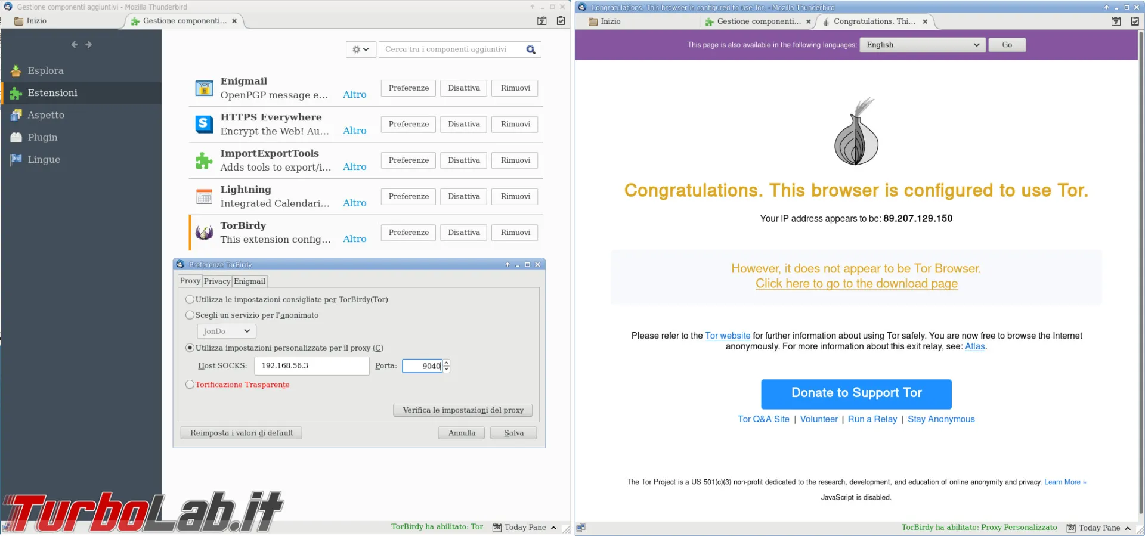This screenshot has width=1145, height=536.
Task: Select recommended TorBirdy (Tor) settings radio
Action: pyautogui.click(x=190, y=300)
